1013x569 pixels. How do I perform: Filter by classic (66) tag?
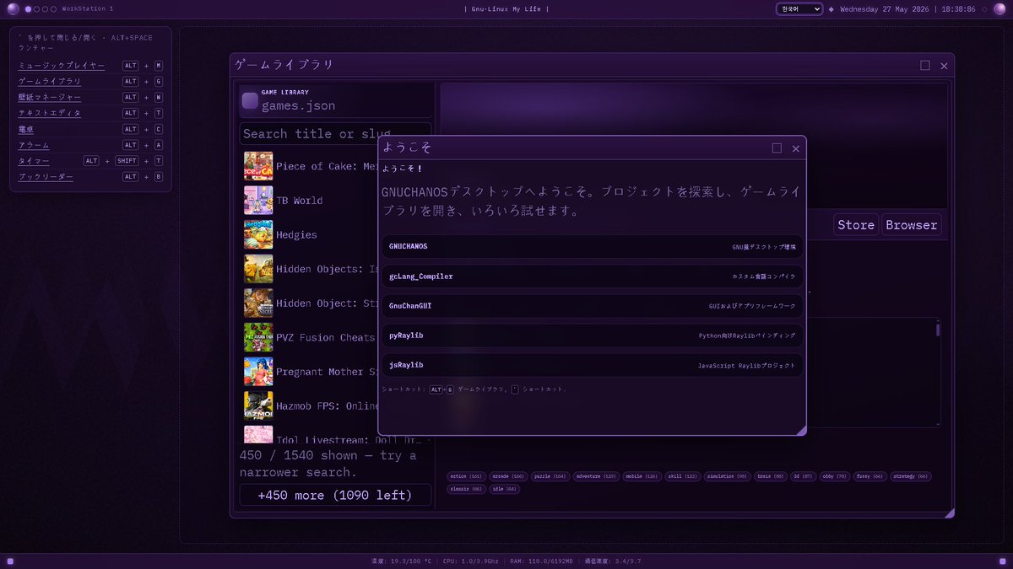pyautogui.click(x=466, y=489)
